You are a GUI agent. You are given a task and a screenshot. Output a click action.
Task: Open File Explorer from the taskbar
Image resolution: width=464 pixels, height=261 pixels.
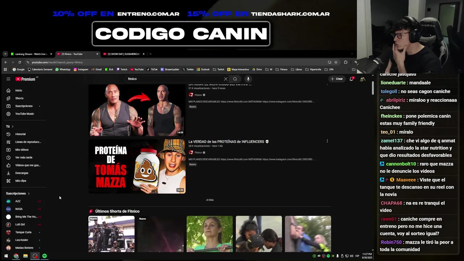(x=25, y=256)
